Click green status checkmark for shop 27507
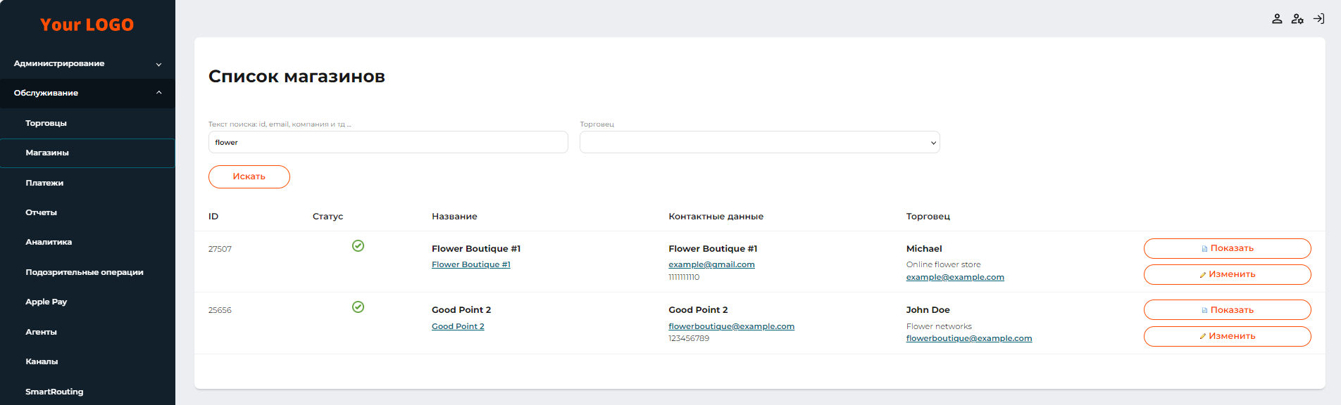This screenshot has height=405, width=1341. click(358, 245)
